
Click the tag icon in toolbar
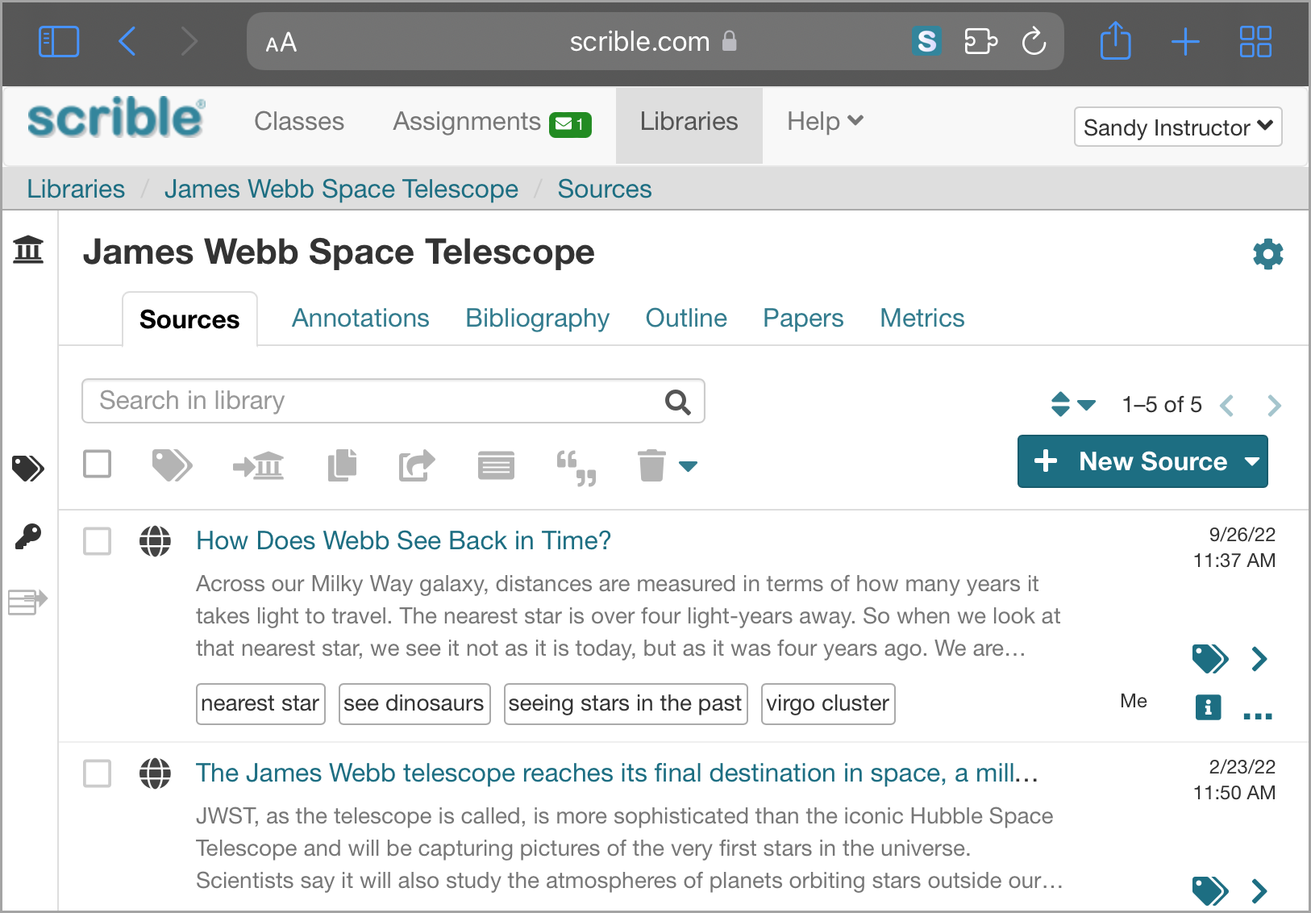[172, 465]
